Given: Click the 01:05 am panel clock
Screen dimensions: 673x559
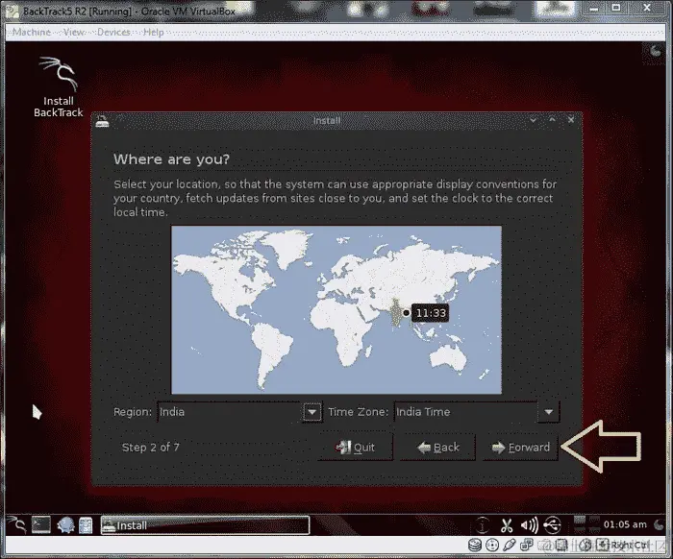Looking at the screenshot, I should (625, 524).
